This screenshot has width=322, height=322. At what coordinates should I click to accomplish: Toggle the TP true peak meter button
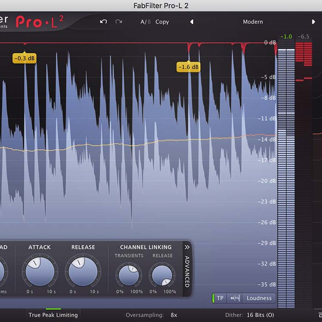pyautogui.click(x=220, y=298)
